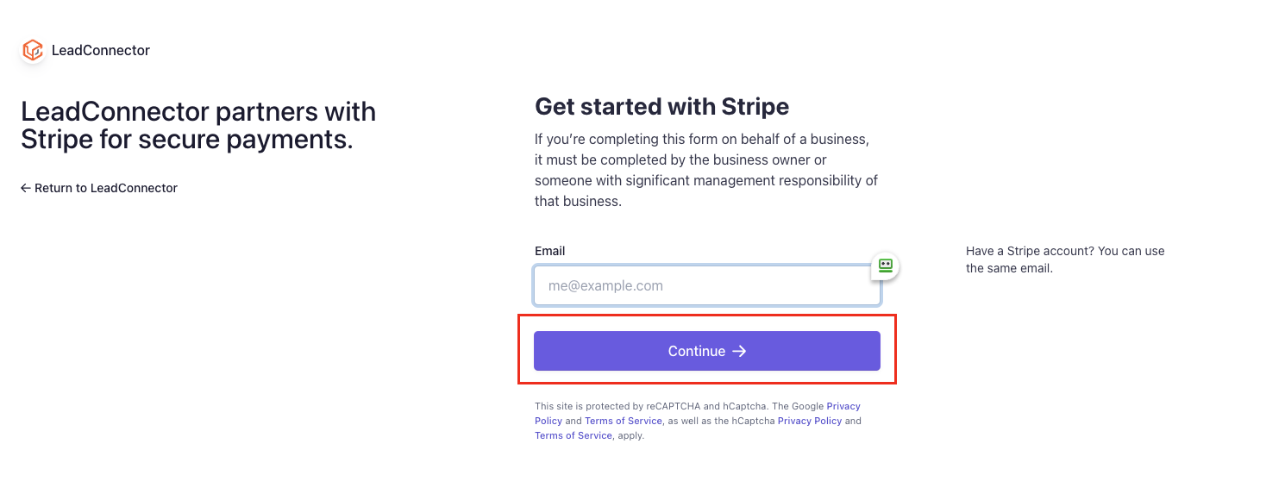Click the business owner instructions paragraph
Image resolution: width=1285 pixels, height=500 pixels.
[x=705, y=170]
